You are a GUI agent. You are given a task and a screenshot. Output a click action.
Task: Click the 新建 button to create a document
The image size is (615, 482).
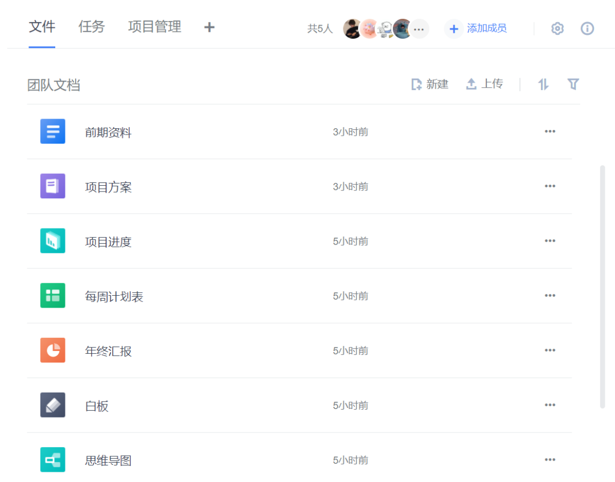click(430, 84)
